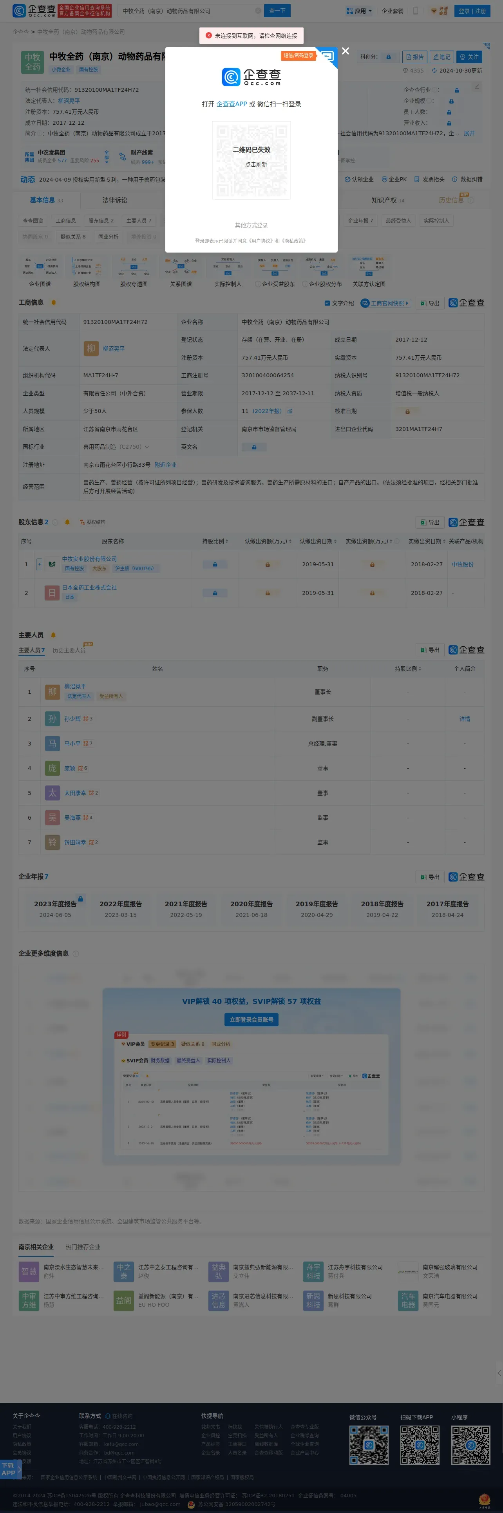Open 中牧实业股份有限公司 shareholder link
Screen dimensions: 503x1513
(89, 559)
